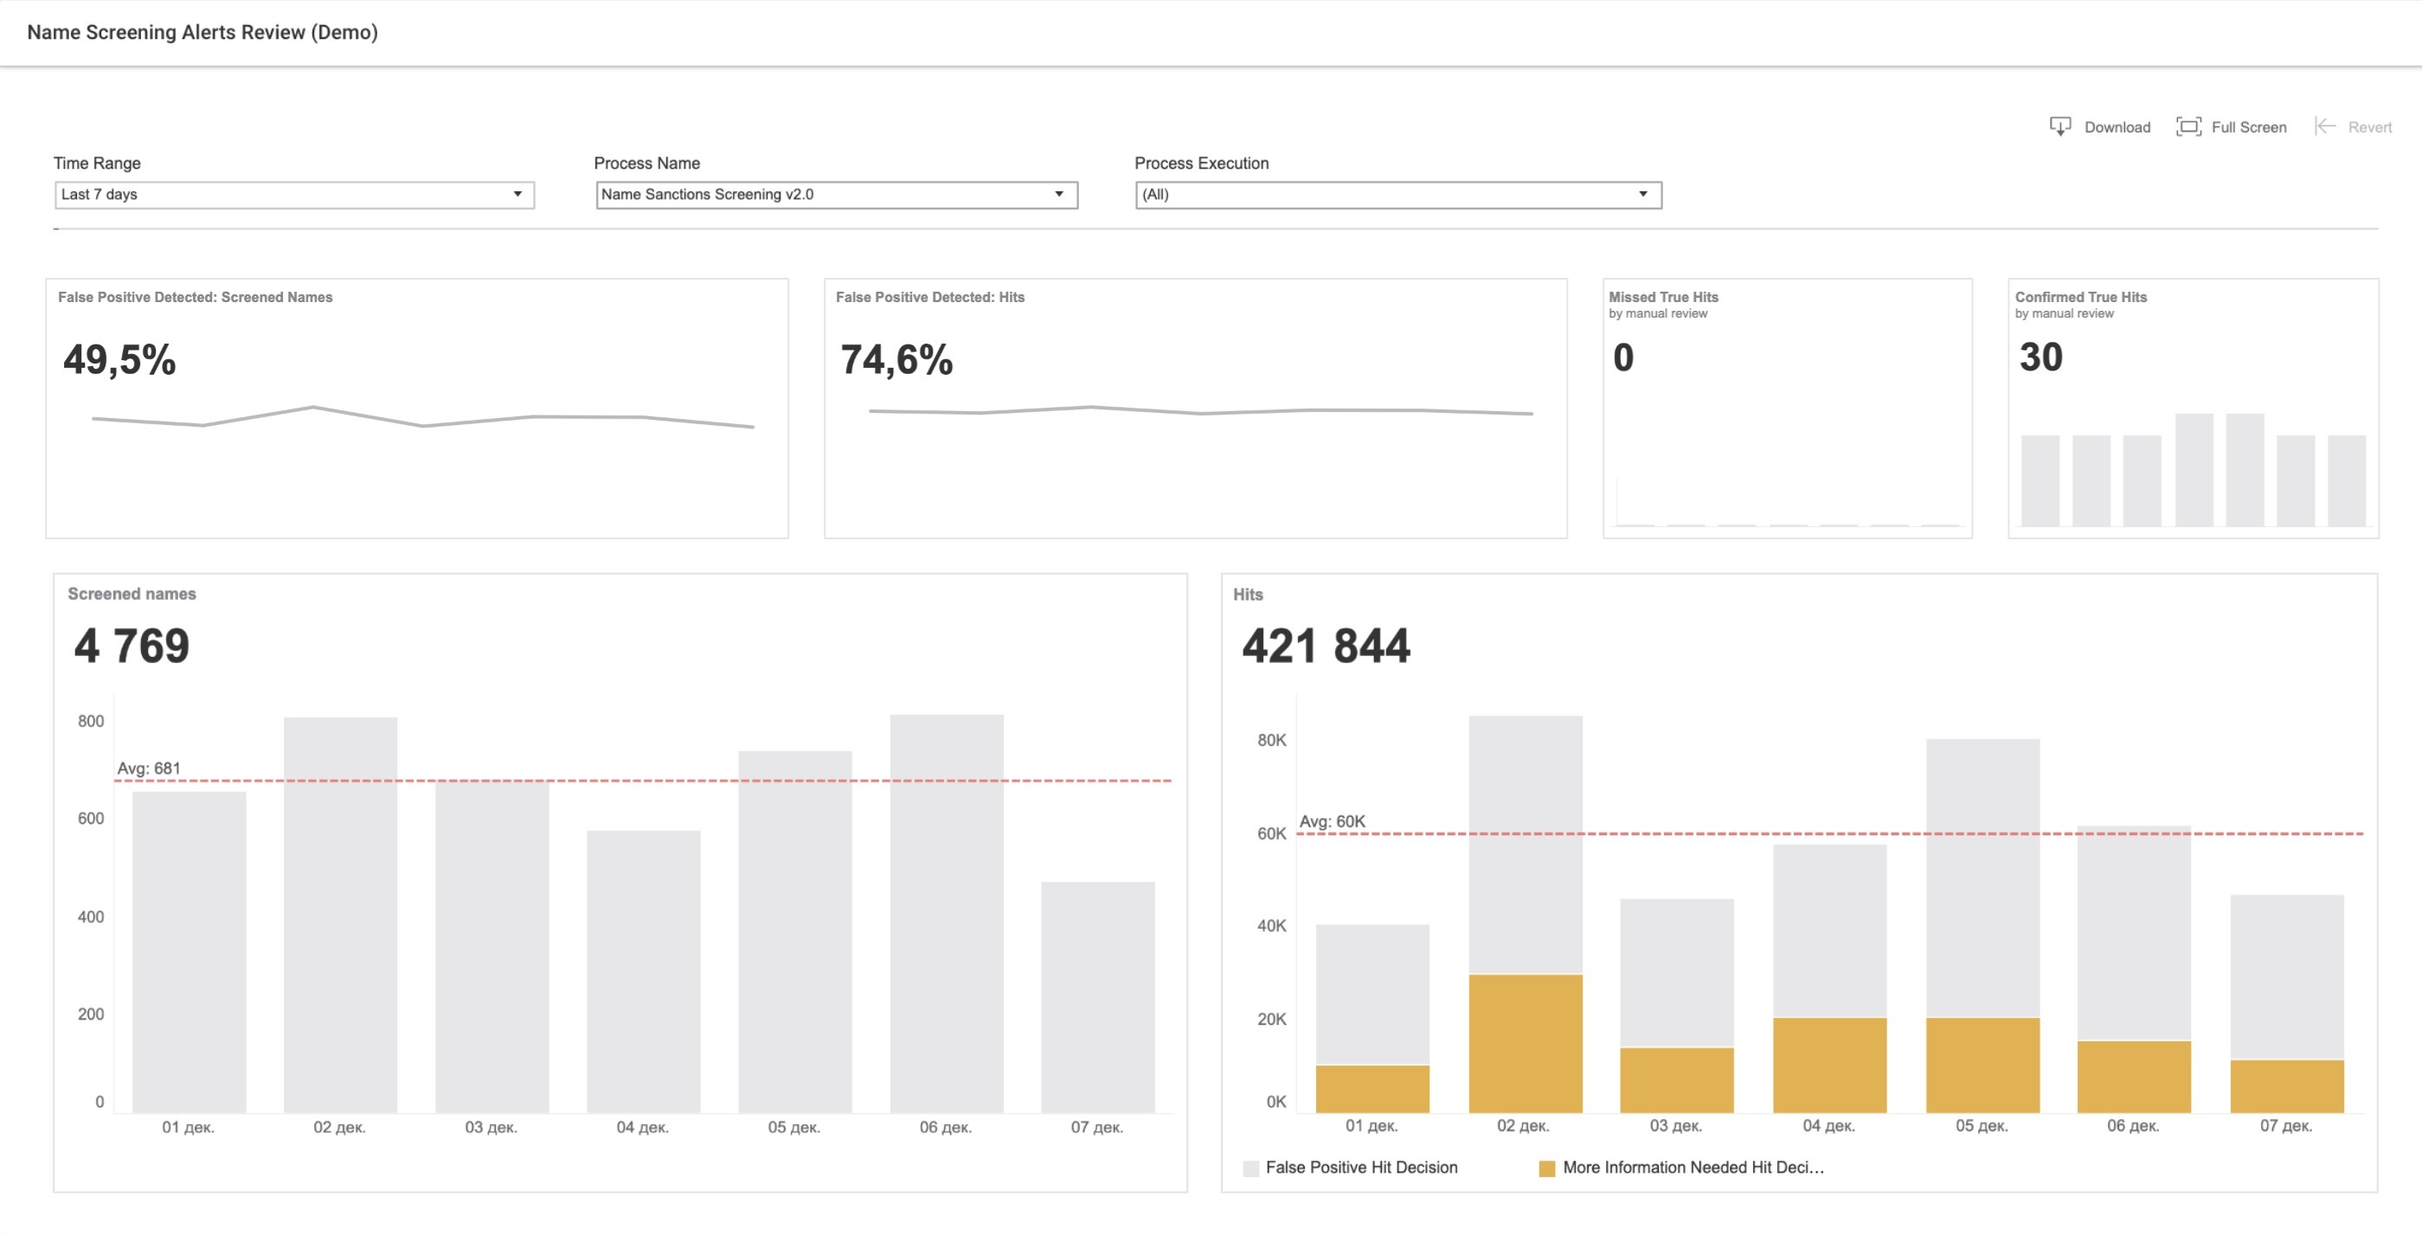Screen dimensions: 2422x1236
Task: Click the Missed True Hits value 0
Action: click(1622, 357)
